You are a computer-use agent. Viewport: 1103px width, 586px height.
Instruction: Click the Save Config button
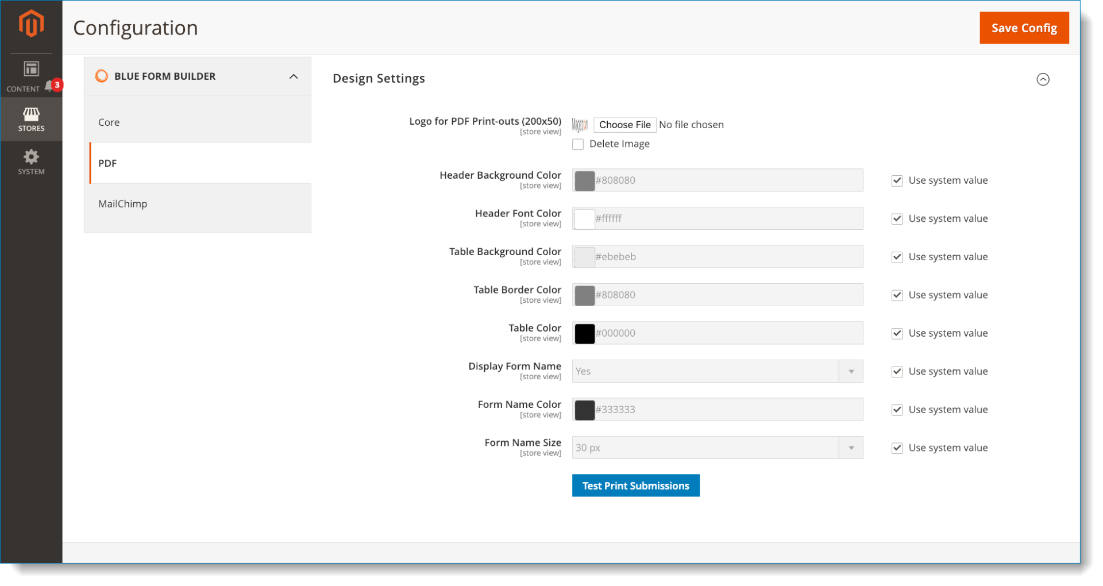coord(1024,28)
